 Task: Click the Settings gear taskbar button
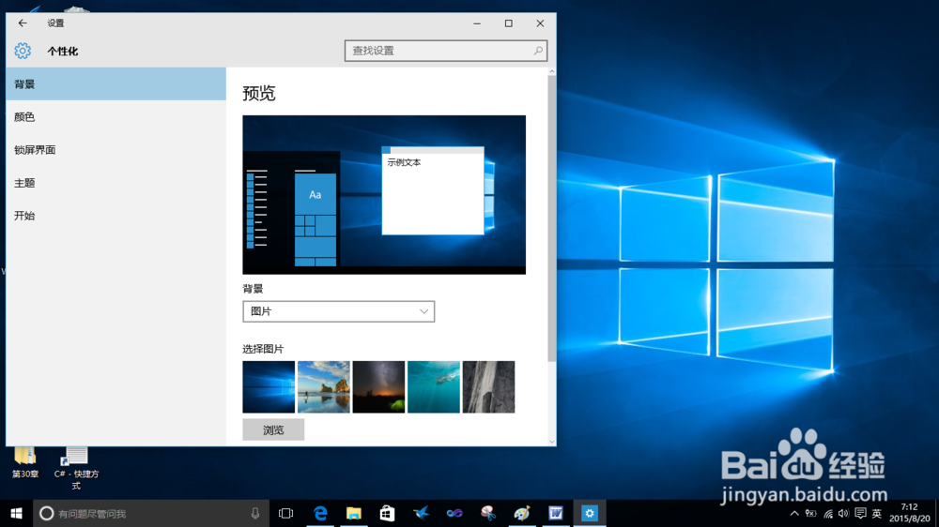pos(590,513)
